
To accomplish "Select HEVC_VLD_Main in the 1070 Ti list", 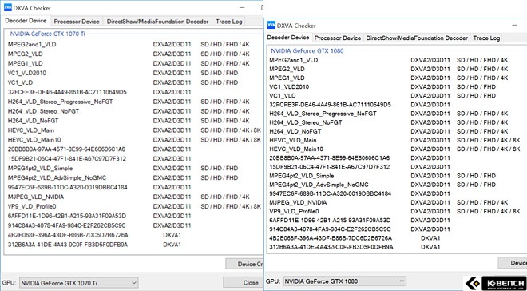I will pyautogui.click(x=134, y=130).
